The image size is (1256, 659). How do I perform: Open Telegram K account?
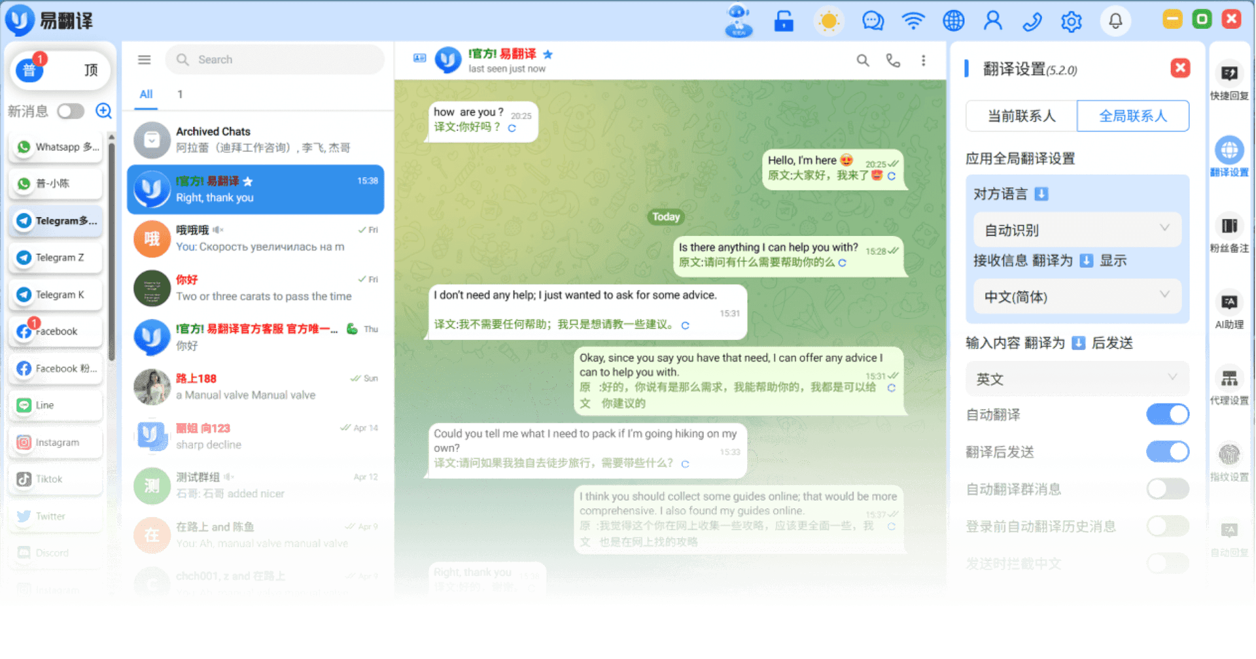click(56, 295)
